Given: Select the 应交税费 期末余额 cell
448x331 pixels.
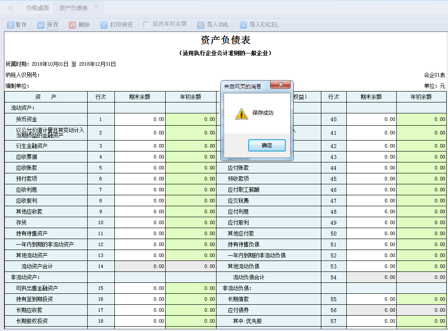Looking at the screenshot, I should coord(371,200).
